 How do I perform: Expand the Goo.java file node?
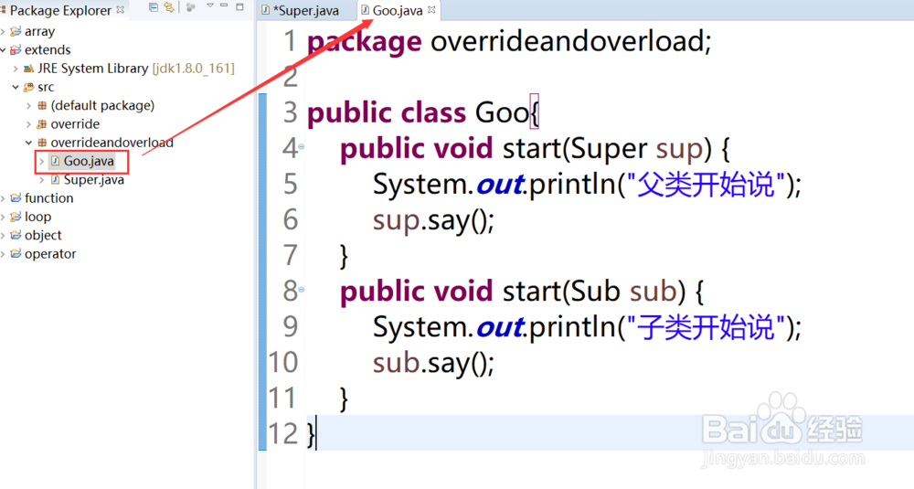coord(41,162)
